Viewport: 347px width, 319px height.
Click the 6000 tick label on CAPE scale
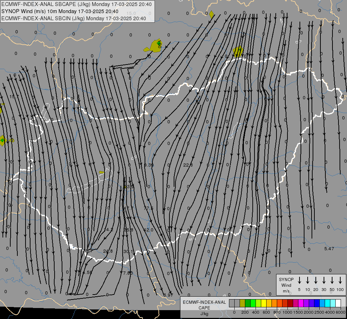(x=340, y=312)
